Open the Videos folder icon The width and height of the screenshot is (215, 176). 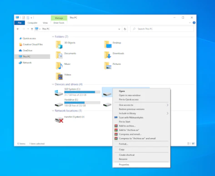[x=59, y=76]
